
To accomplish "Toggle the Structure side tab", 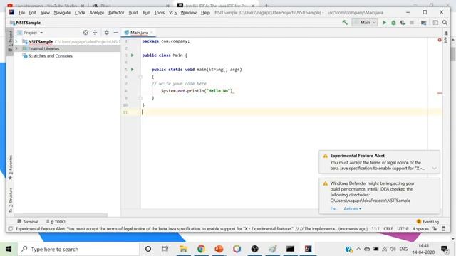I will 10,200.
